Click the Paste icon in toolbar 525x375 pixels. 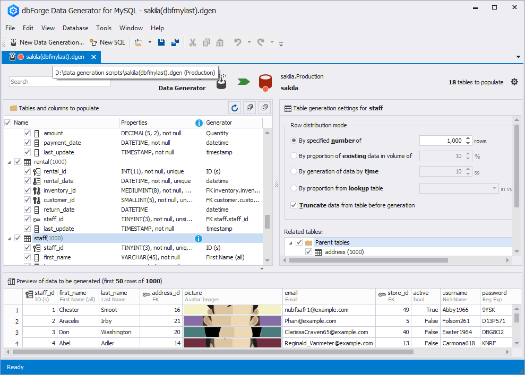(220, 42)
